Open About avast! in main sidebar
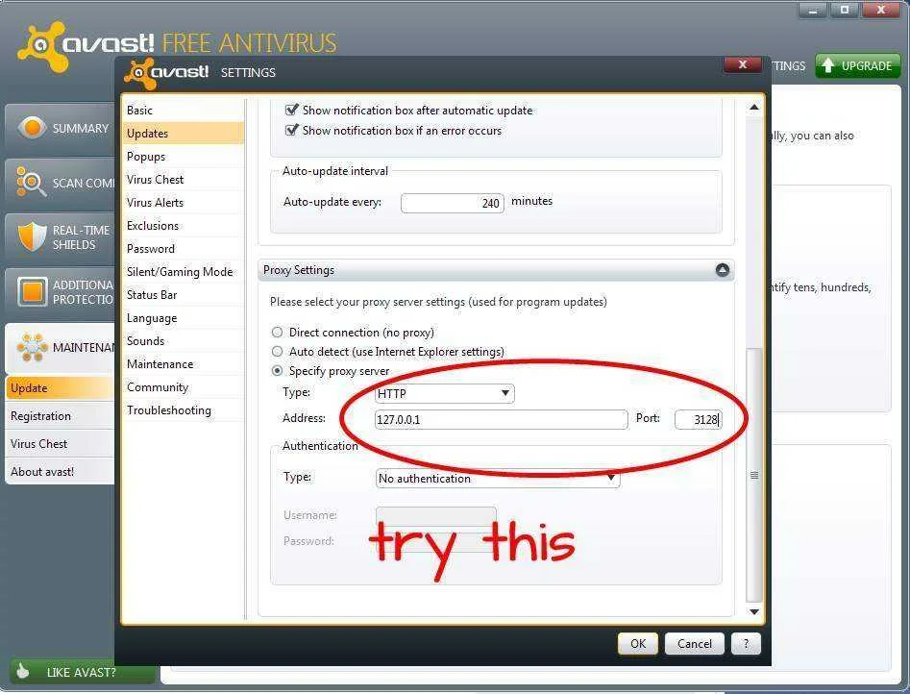The width and height of the screenshot is (910, 694). pyautogui.click(x=60, y=472)
